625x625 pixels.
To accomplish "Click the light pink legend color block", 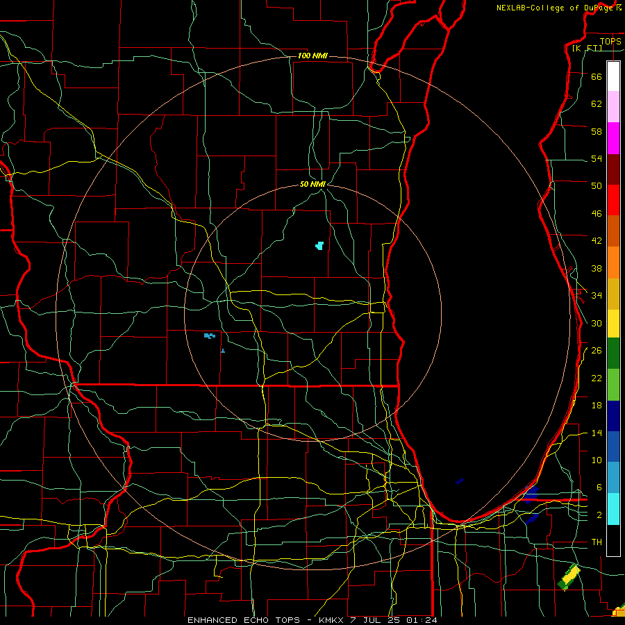I will point(613,106).
